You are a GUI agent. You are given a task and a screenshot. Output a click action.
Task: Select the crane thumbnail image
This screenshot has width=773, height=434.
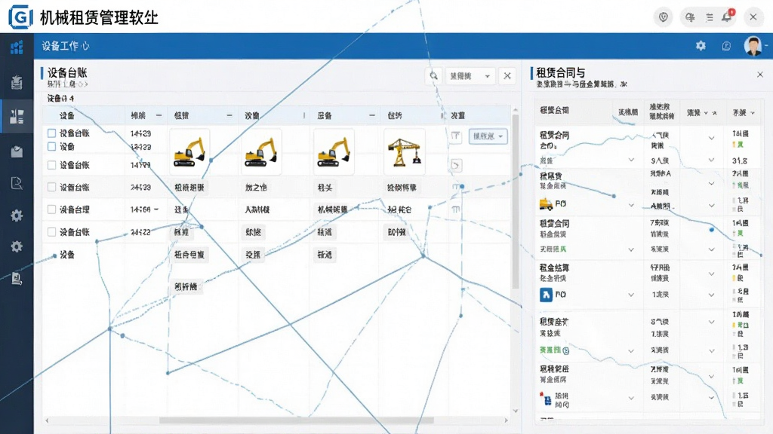(x=405, y=151)
